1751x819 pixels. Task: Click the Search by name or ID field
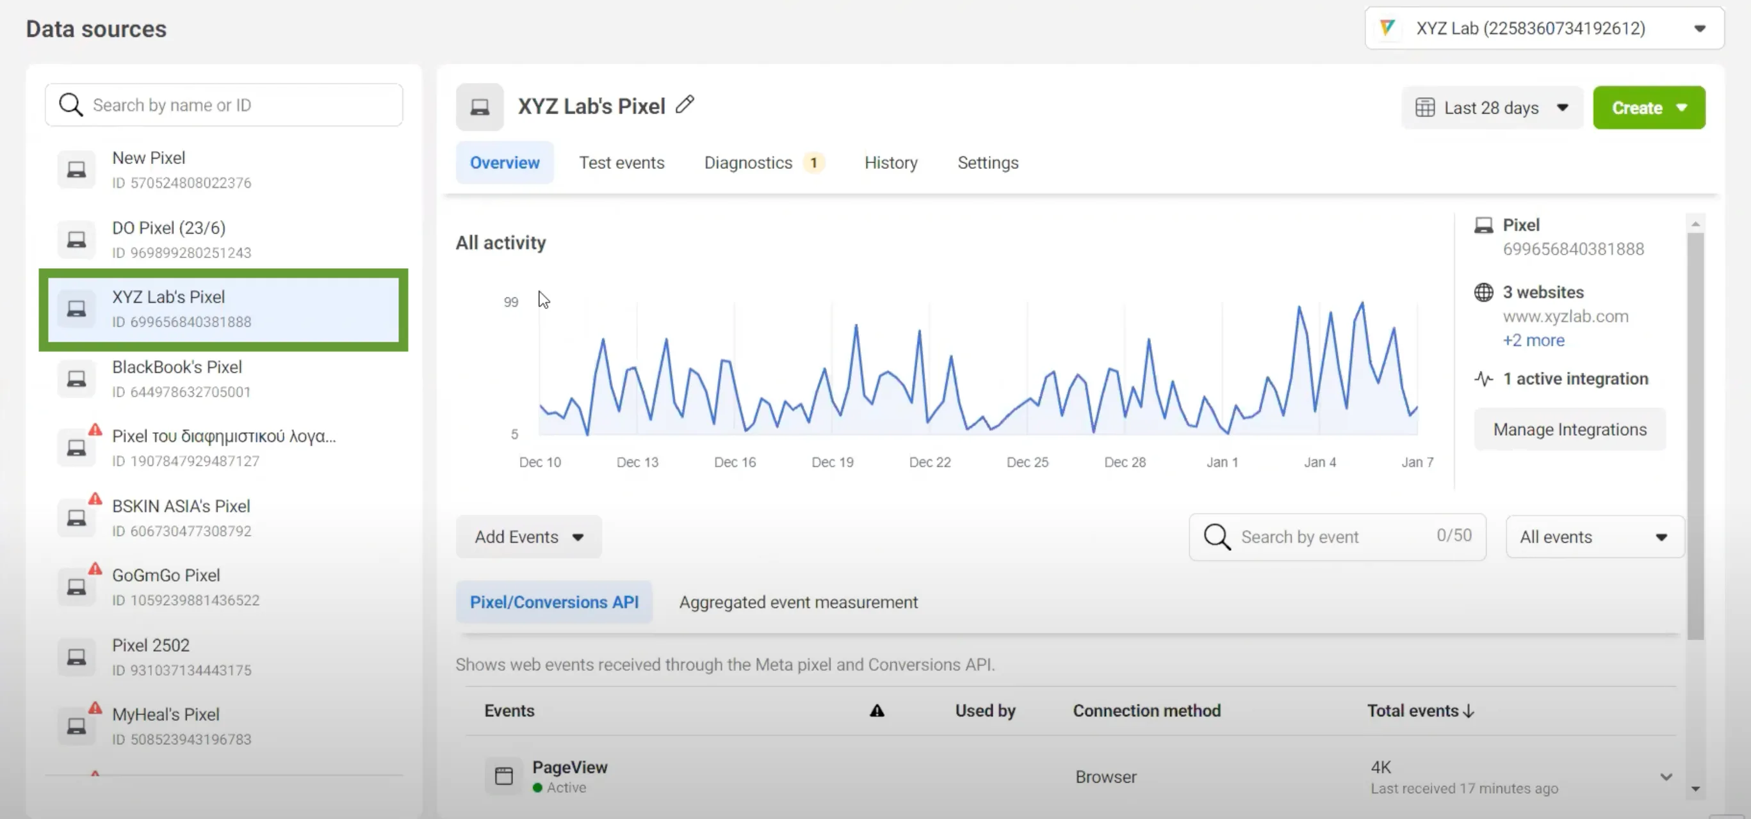pos(224,104)
